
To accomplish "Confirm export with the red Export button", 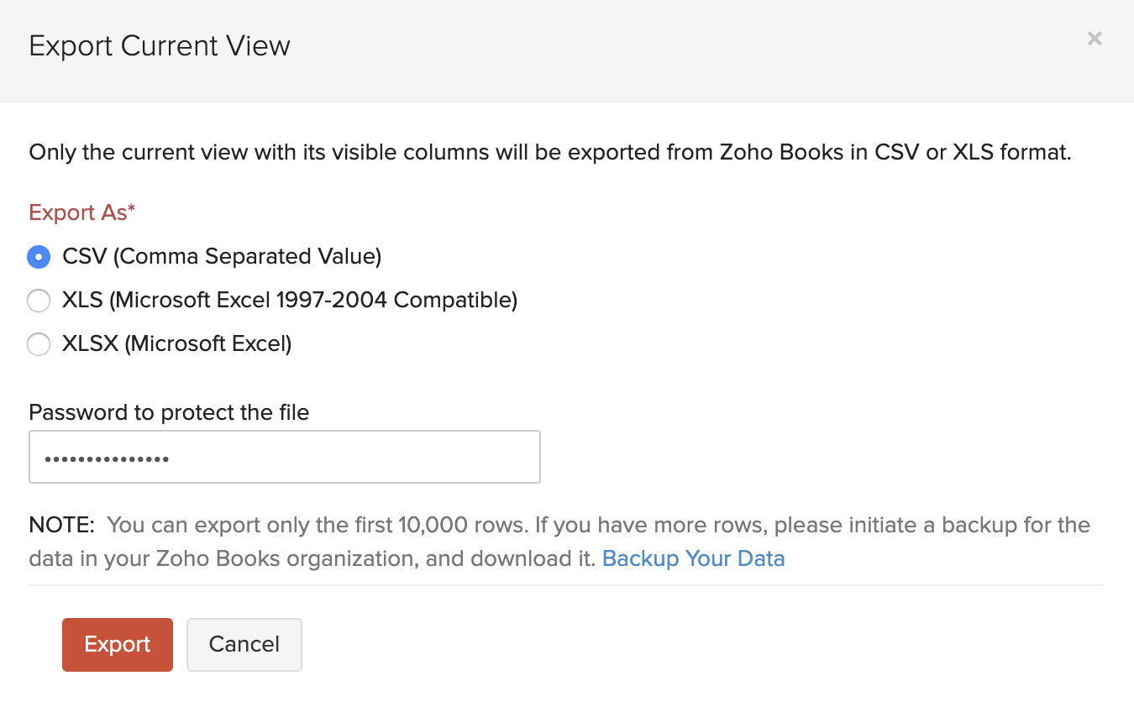I will pos(117,644).
